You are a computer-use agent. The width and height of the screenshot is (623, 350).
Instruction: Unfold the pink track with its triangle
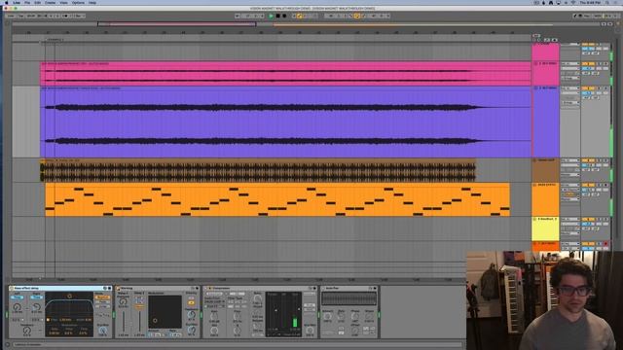[x=535, y=63]
